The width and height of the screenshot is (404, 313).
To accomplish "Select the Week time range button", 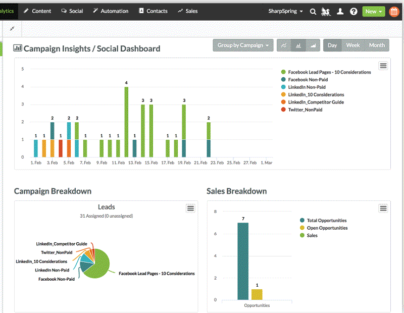I will coord(352,45).
